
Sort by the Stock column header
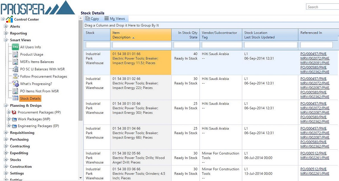coord(97,35)
